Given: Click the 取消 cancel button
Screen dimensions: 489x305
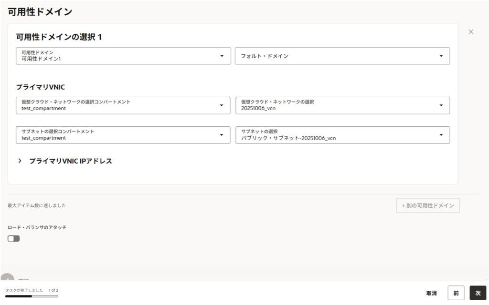Looking at the screenshot, I should [431, 293].
